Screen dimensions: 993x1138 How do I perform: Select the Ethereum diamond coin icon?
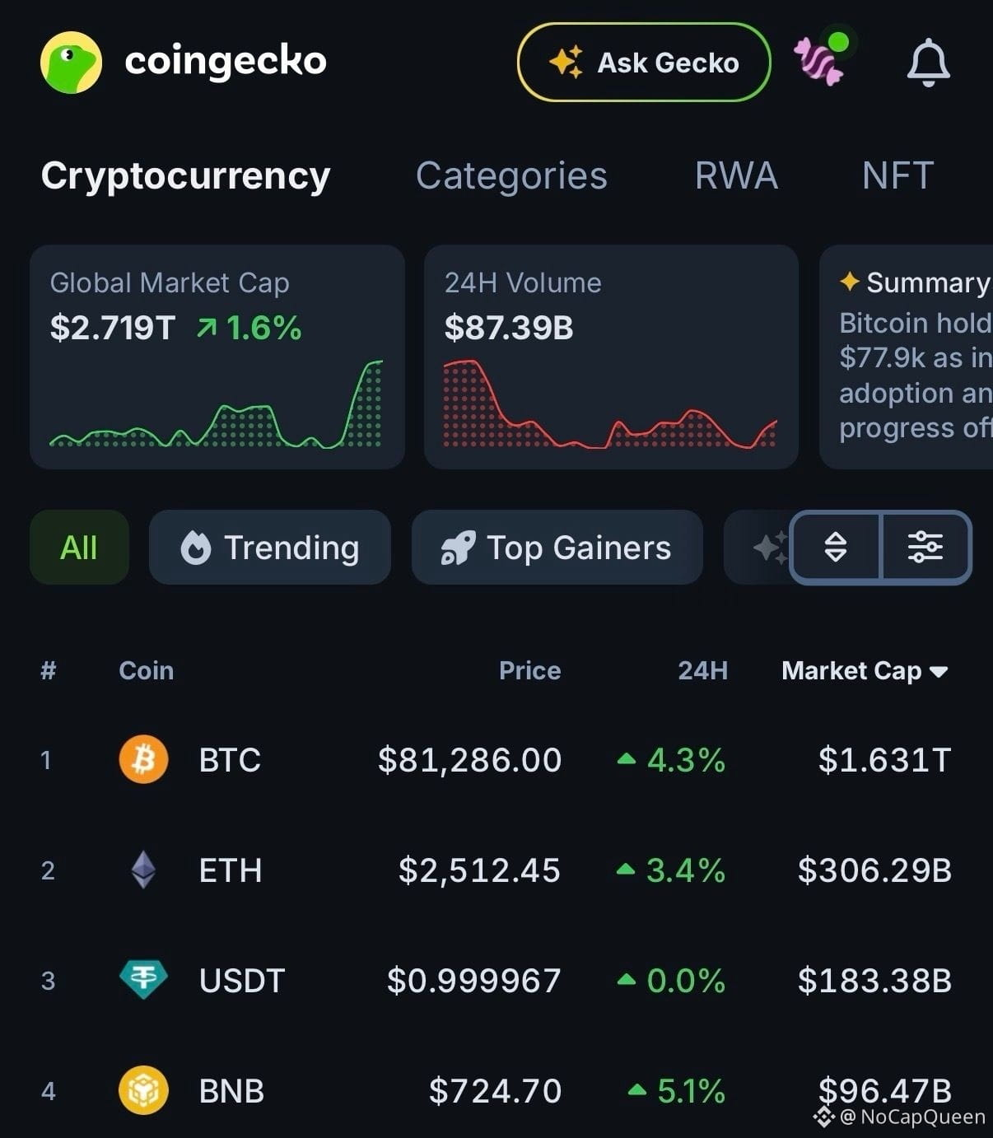143,870
